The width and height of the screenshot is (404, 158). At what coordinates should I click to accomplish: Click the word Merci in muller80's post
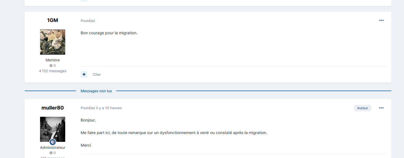[x=86, y=145]
